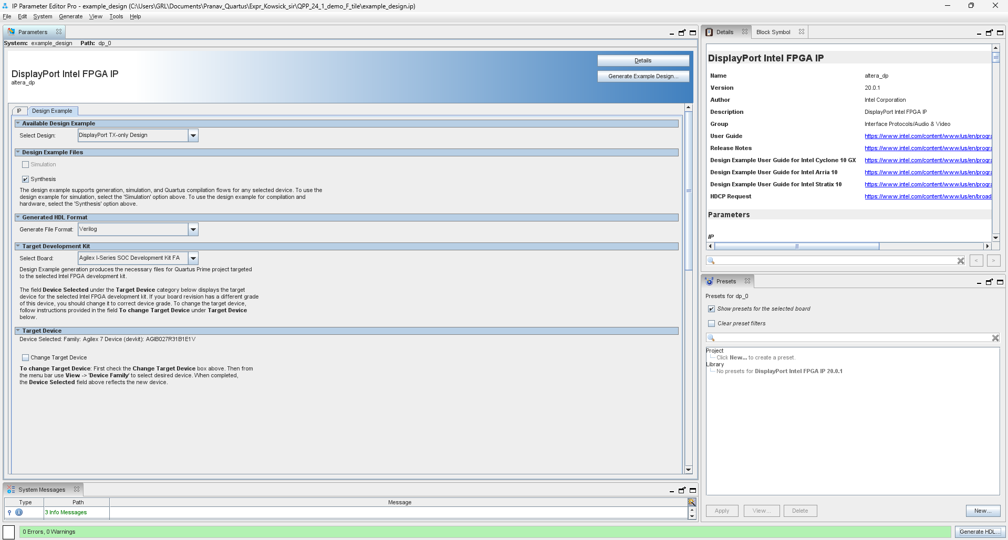1008x540 pixels.
Task: Click the message filter icon in System Messages
Action: [x=692, y=502]
